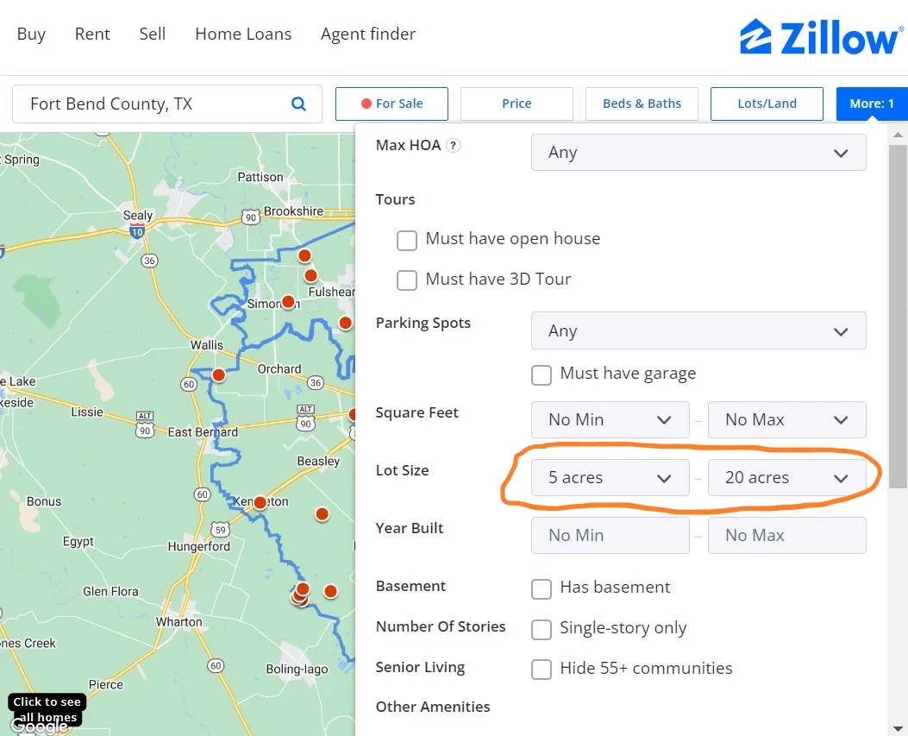Click 'Click to see all homes' label

click(47, 709)
